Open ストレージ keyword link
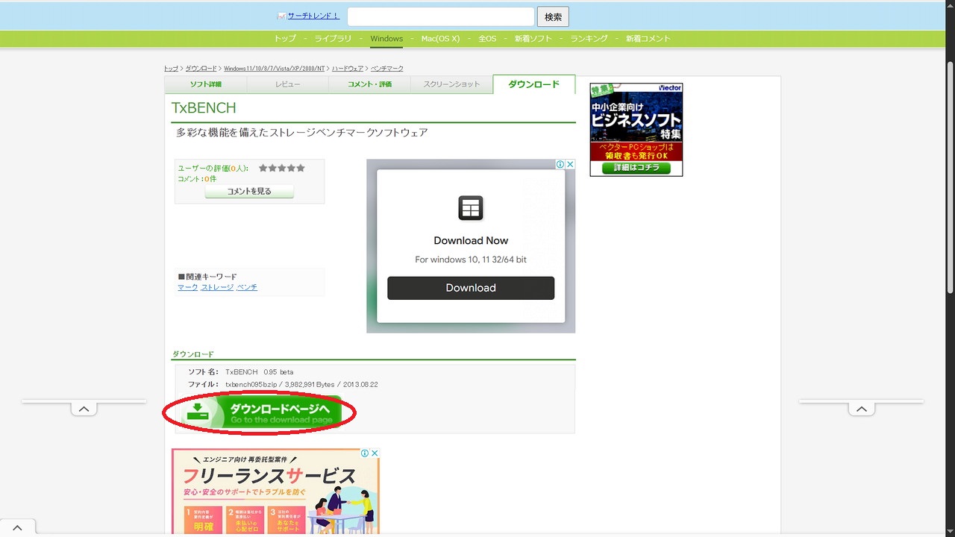955x537 pixels. [217, 287]
